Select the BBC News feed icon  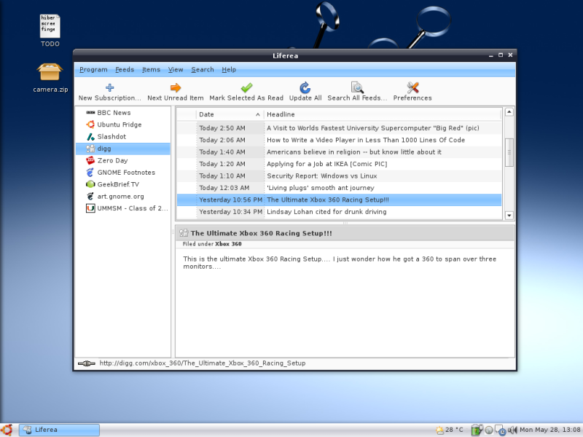[90, 113]
